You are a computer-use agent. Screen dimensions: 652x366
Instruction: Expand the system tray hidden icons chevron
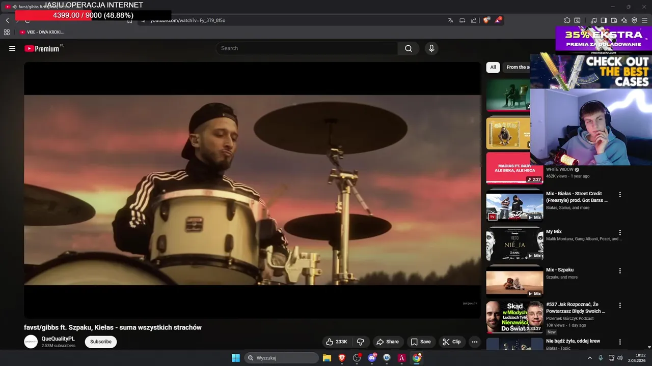[590, 358]
